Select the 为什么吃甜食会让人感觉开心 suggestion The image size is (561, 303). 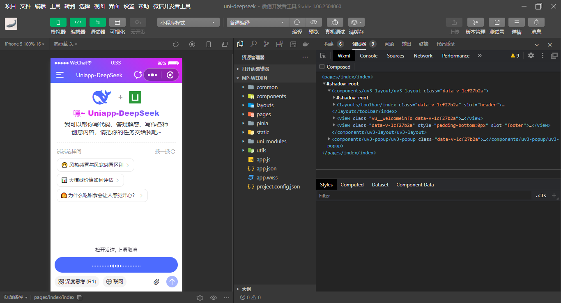(102, 195)
